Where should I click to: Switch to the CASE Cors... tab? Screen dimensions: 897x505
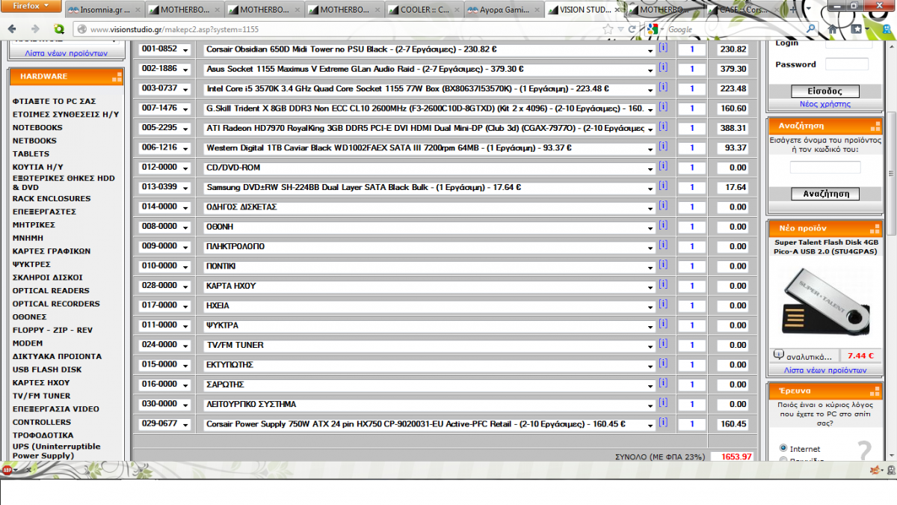pos(745,10)
